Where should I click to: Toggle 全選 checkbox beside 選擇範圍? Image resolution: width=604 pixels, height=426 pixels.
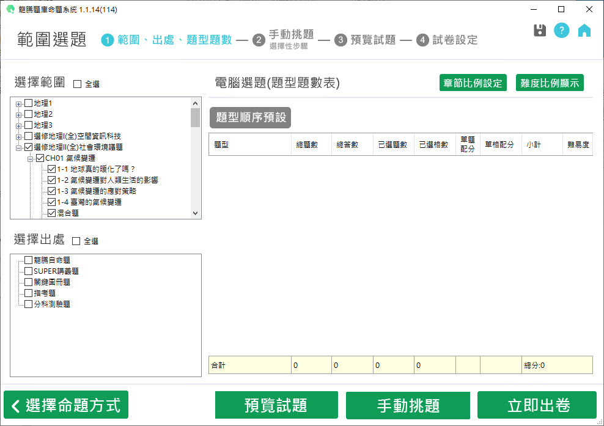[x=77, y=84]
